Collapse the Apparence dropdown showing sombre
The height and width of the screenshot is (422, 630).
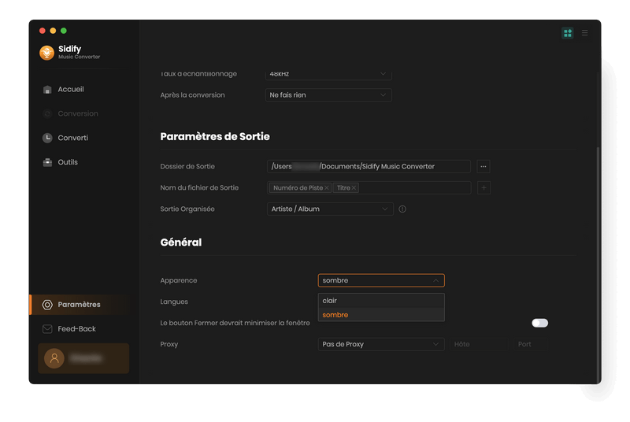click(380, 280)
